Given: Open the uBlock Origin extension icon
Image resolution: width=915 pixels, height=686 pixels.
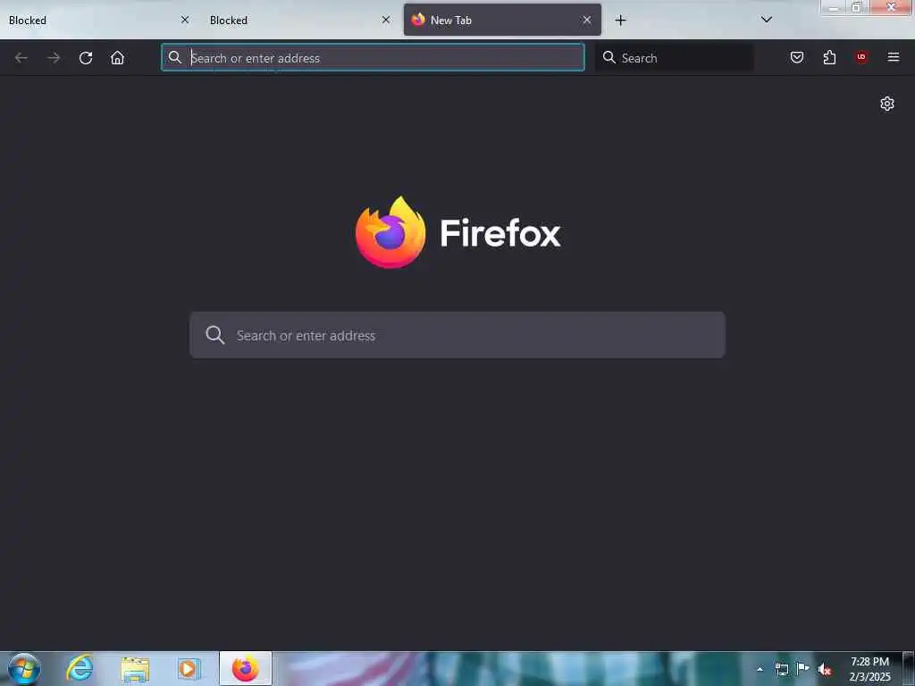Looking at the screenshot, I should tap(861, 56).
